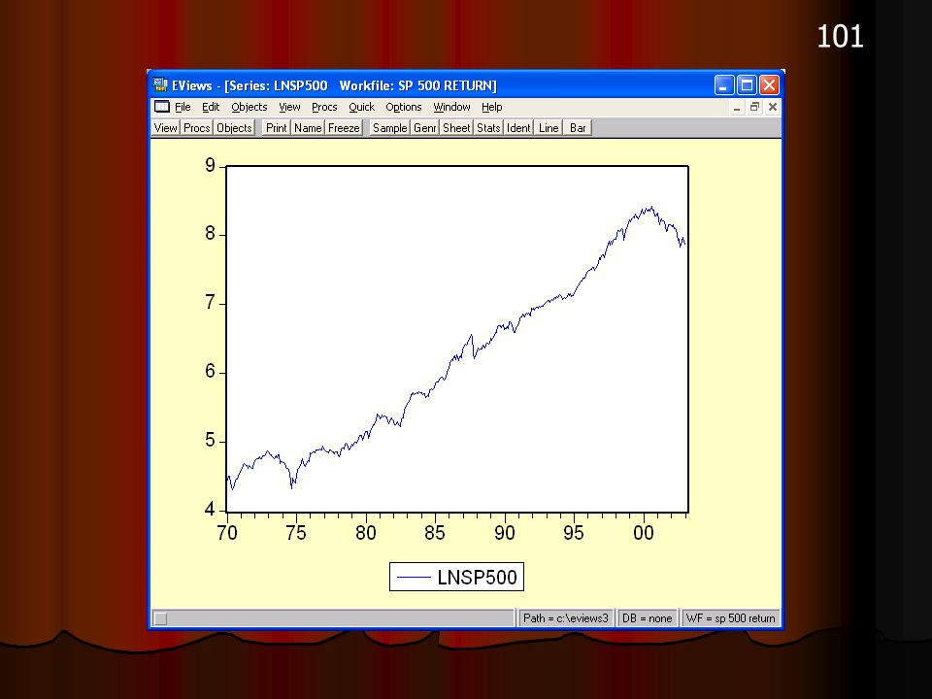Image resolution: width=932 pixels, height=699 pixels.
Task: Click the Print button
Action: point(276,128)
